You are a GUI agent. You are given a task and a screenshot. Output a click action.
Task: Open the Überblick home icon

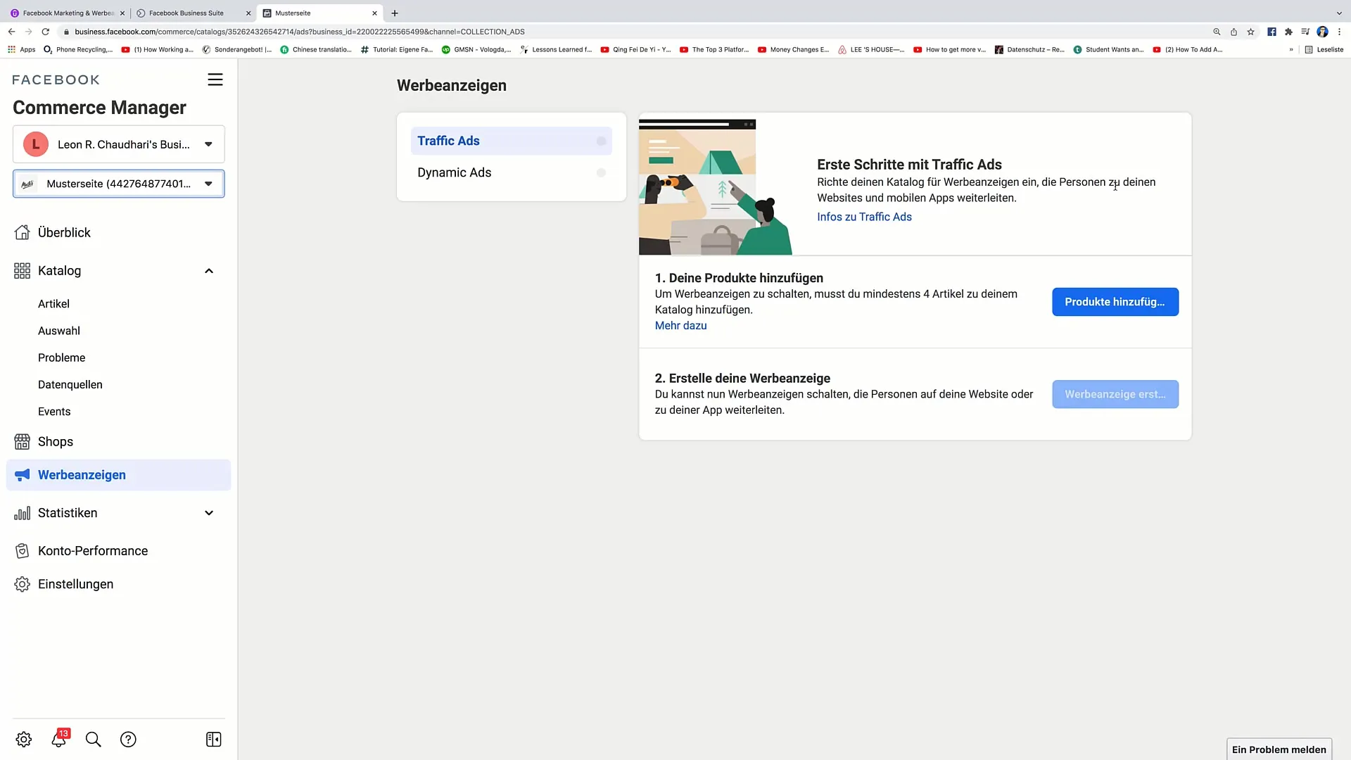tap(23, 232)
